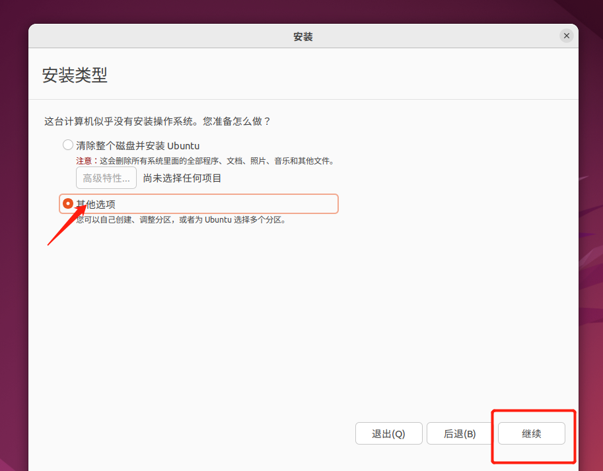
Task: Click the 安装 window title
Action: (x=303, y=36)
